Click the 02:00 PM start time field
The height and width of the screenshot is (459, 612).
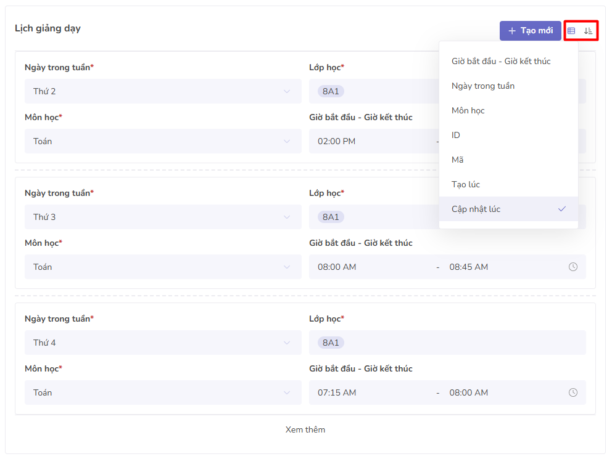pyautogui.click(x=337, y=141)
